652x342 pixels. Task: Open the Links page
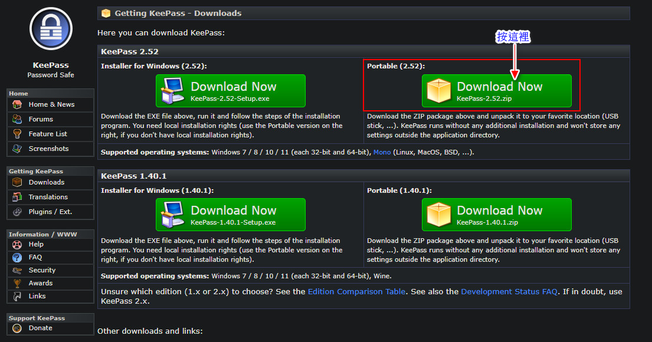51,296
